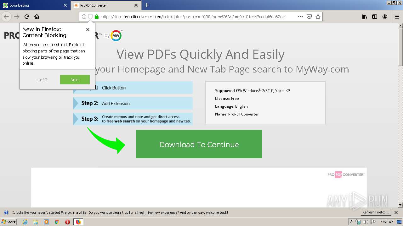The image size is (403, 226).
Task: Click the 'View PDFs Quickly And Easily' heading
Action: point(201,54)
